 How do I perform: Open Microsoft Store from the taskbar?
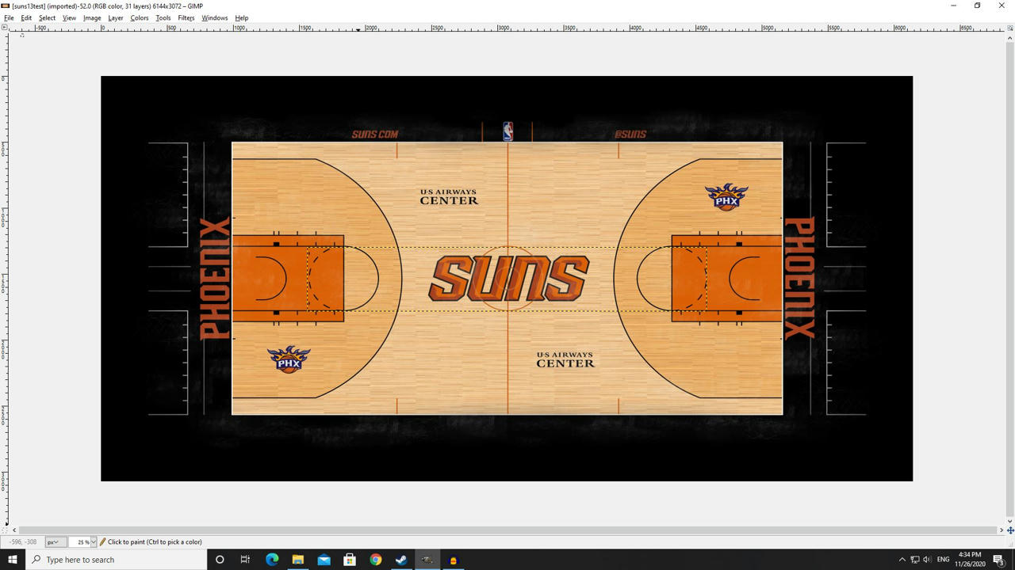click(350, 560)
